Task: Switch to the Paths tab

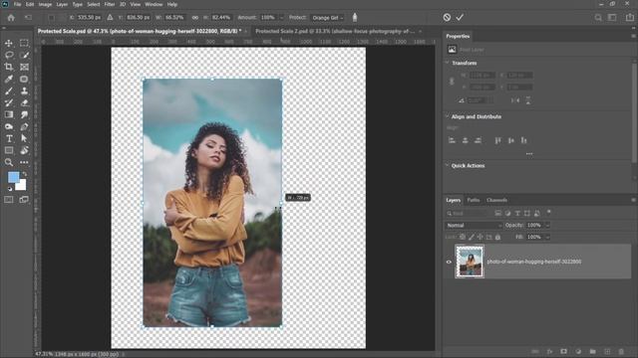Action: [x=474, y=200]
